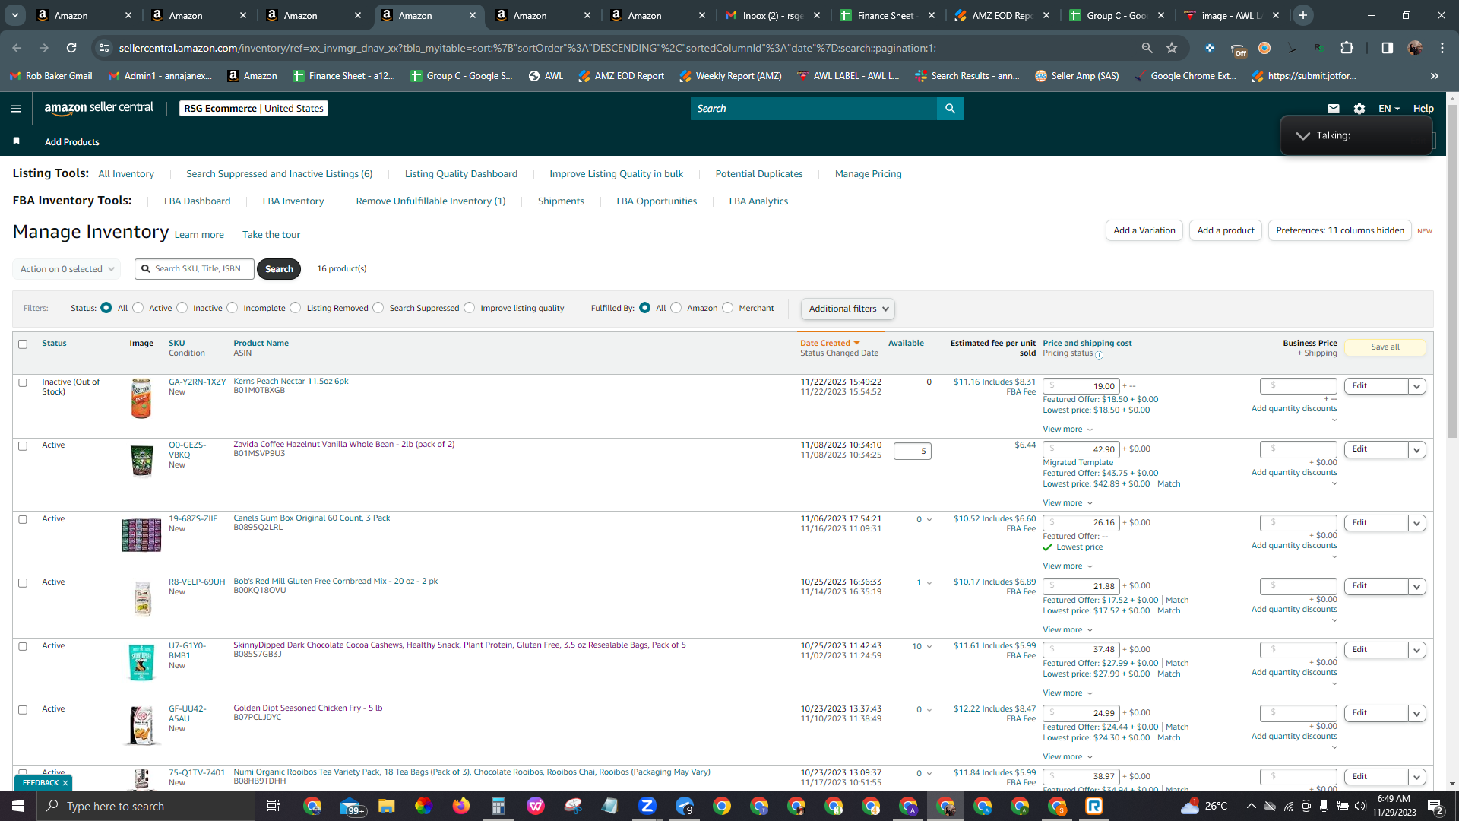Check the Kerns Peach Nectar row checkbox
The height and width of the screenshot is (821, 1459).
(x=23, y=383)
